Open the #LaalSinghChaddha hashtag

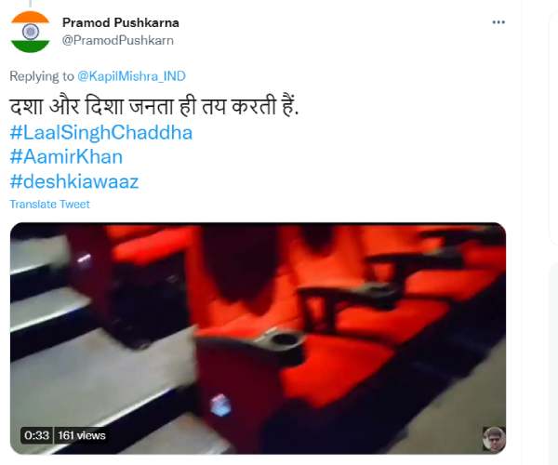click(101, 132)
